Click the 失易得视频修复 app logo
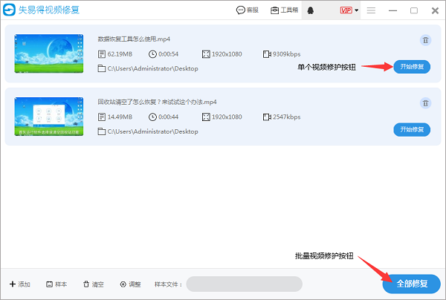The height and width of the screenshot is (300, 446). [13, 10]
